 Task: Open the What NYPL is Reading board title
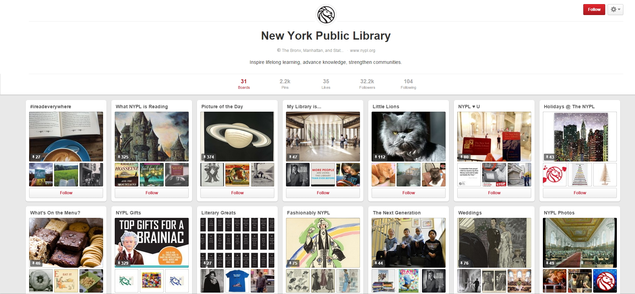tap(142, 107)
